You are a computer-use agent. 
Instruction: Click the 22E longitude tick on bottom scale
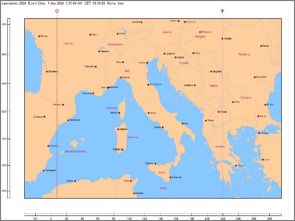click(223, 205)
